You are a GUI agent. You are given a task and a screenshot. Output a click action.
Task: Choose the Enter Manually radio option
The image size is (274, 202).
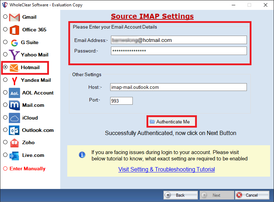tap(5, 169)
